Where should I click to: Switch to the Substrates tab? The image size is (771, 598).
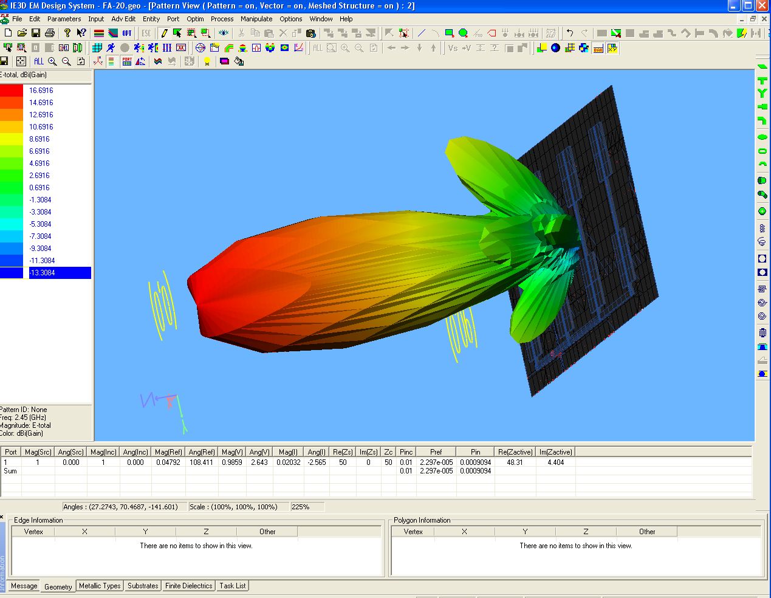(143, 586)
